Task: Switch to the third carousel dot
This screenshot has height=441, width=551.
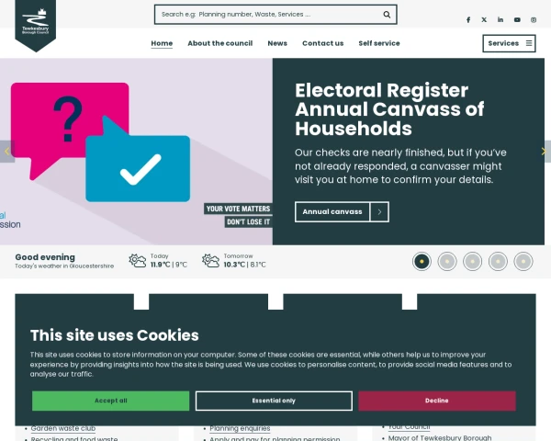Action: pyautogui.click(x=472, y=261)
